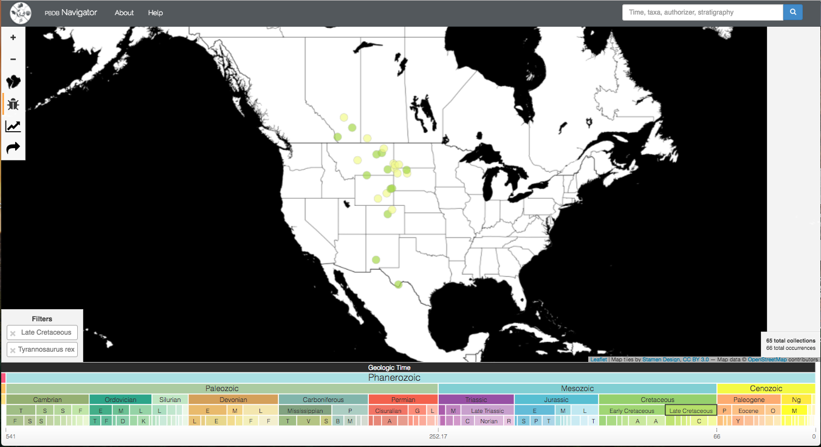Open the OpenStreetMap contributors link
Screen dimensions: 821x447
pyautogui.click(x=767, y=360)
